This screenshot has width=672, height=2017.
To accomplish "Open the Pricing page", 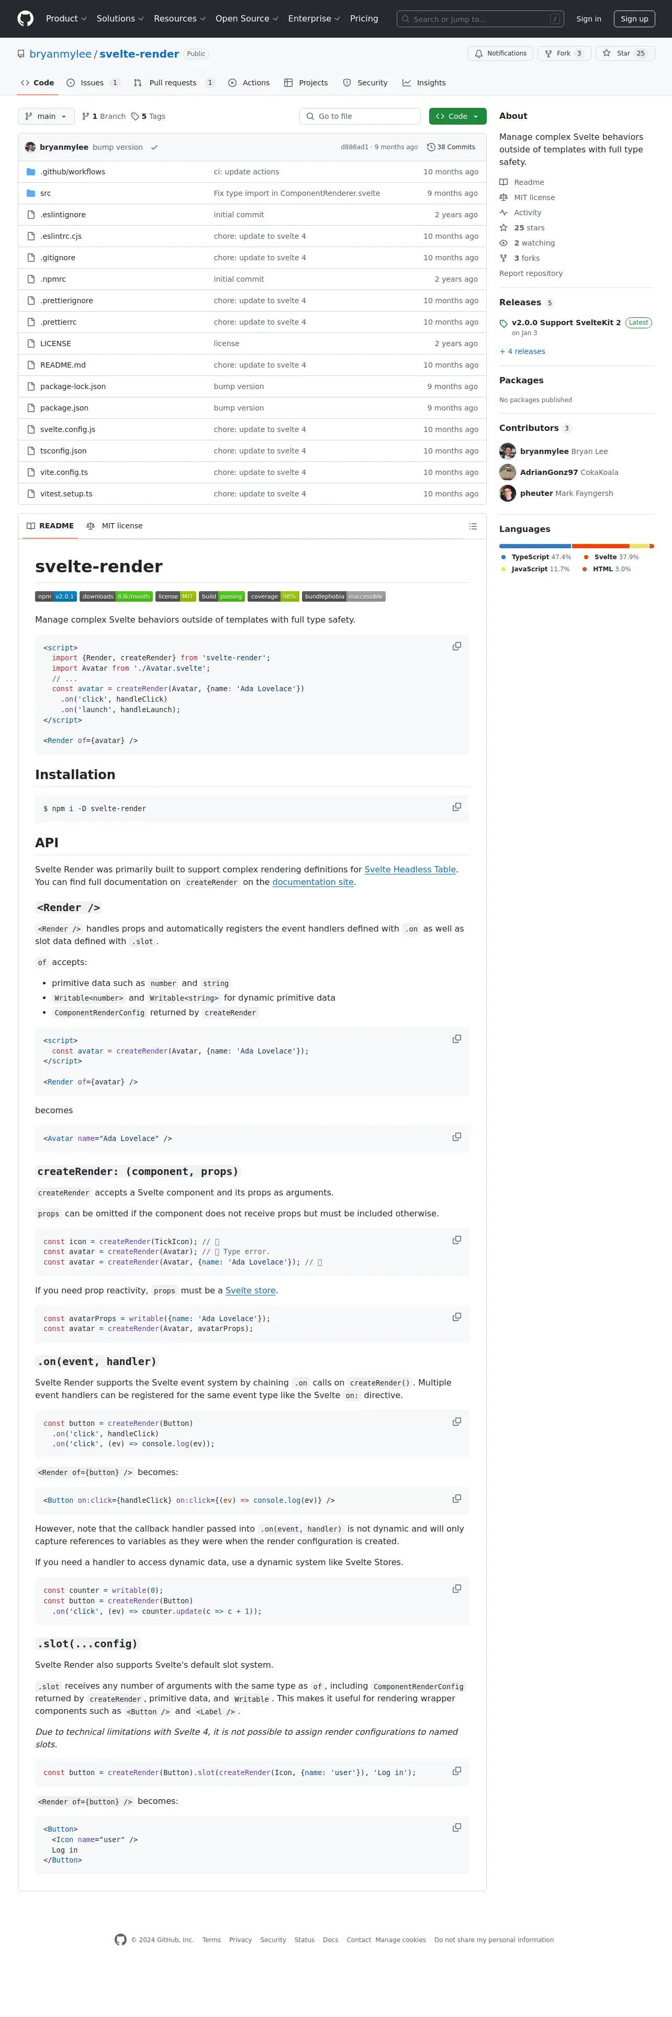I will pos(364,19).
